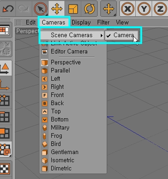The height and width of the screenshot is (179, 168).
Task: Click the Editor Camera icon
Action: pyautogui.click(x=44, y=52)
